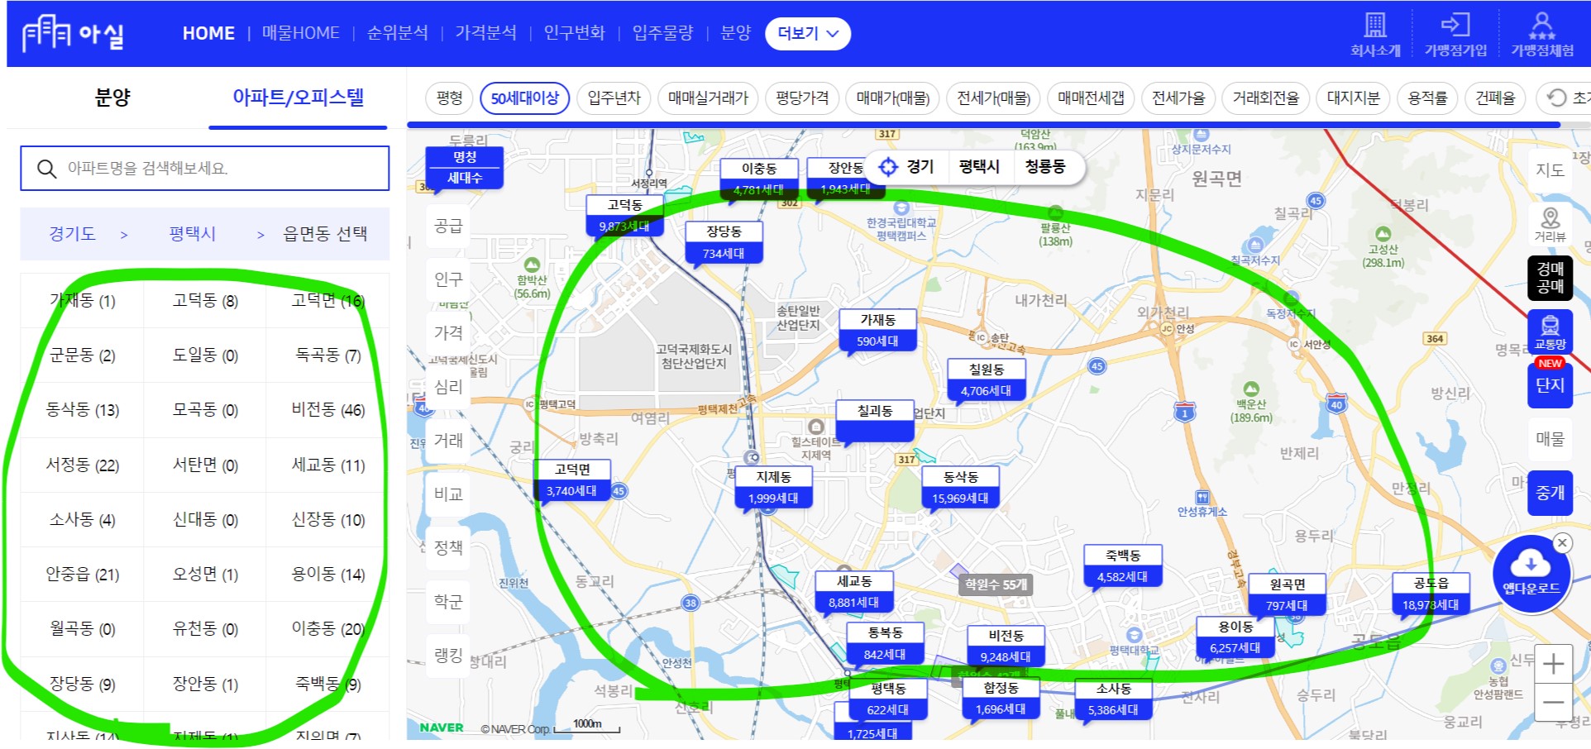The image size is (1591, 749).
Task: Zoom out the map with minus
Action: 1554,703
